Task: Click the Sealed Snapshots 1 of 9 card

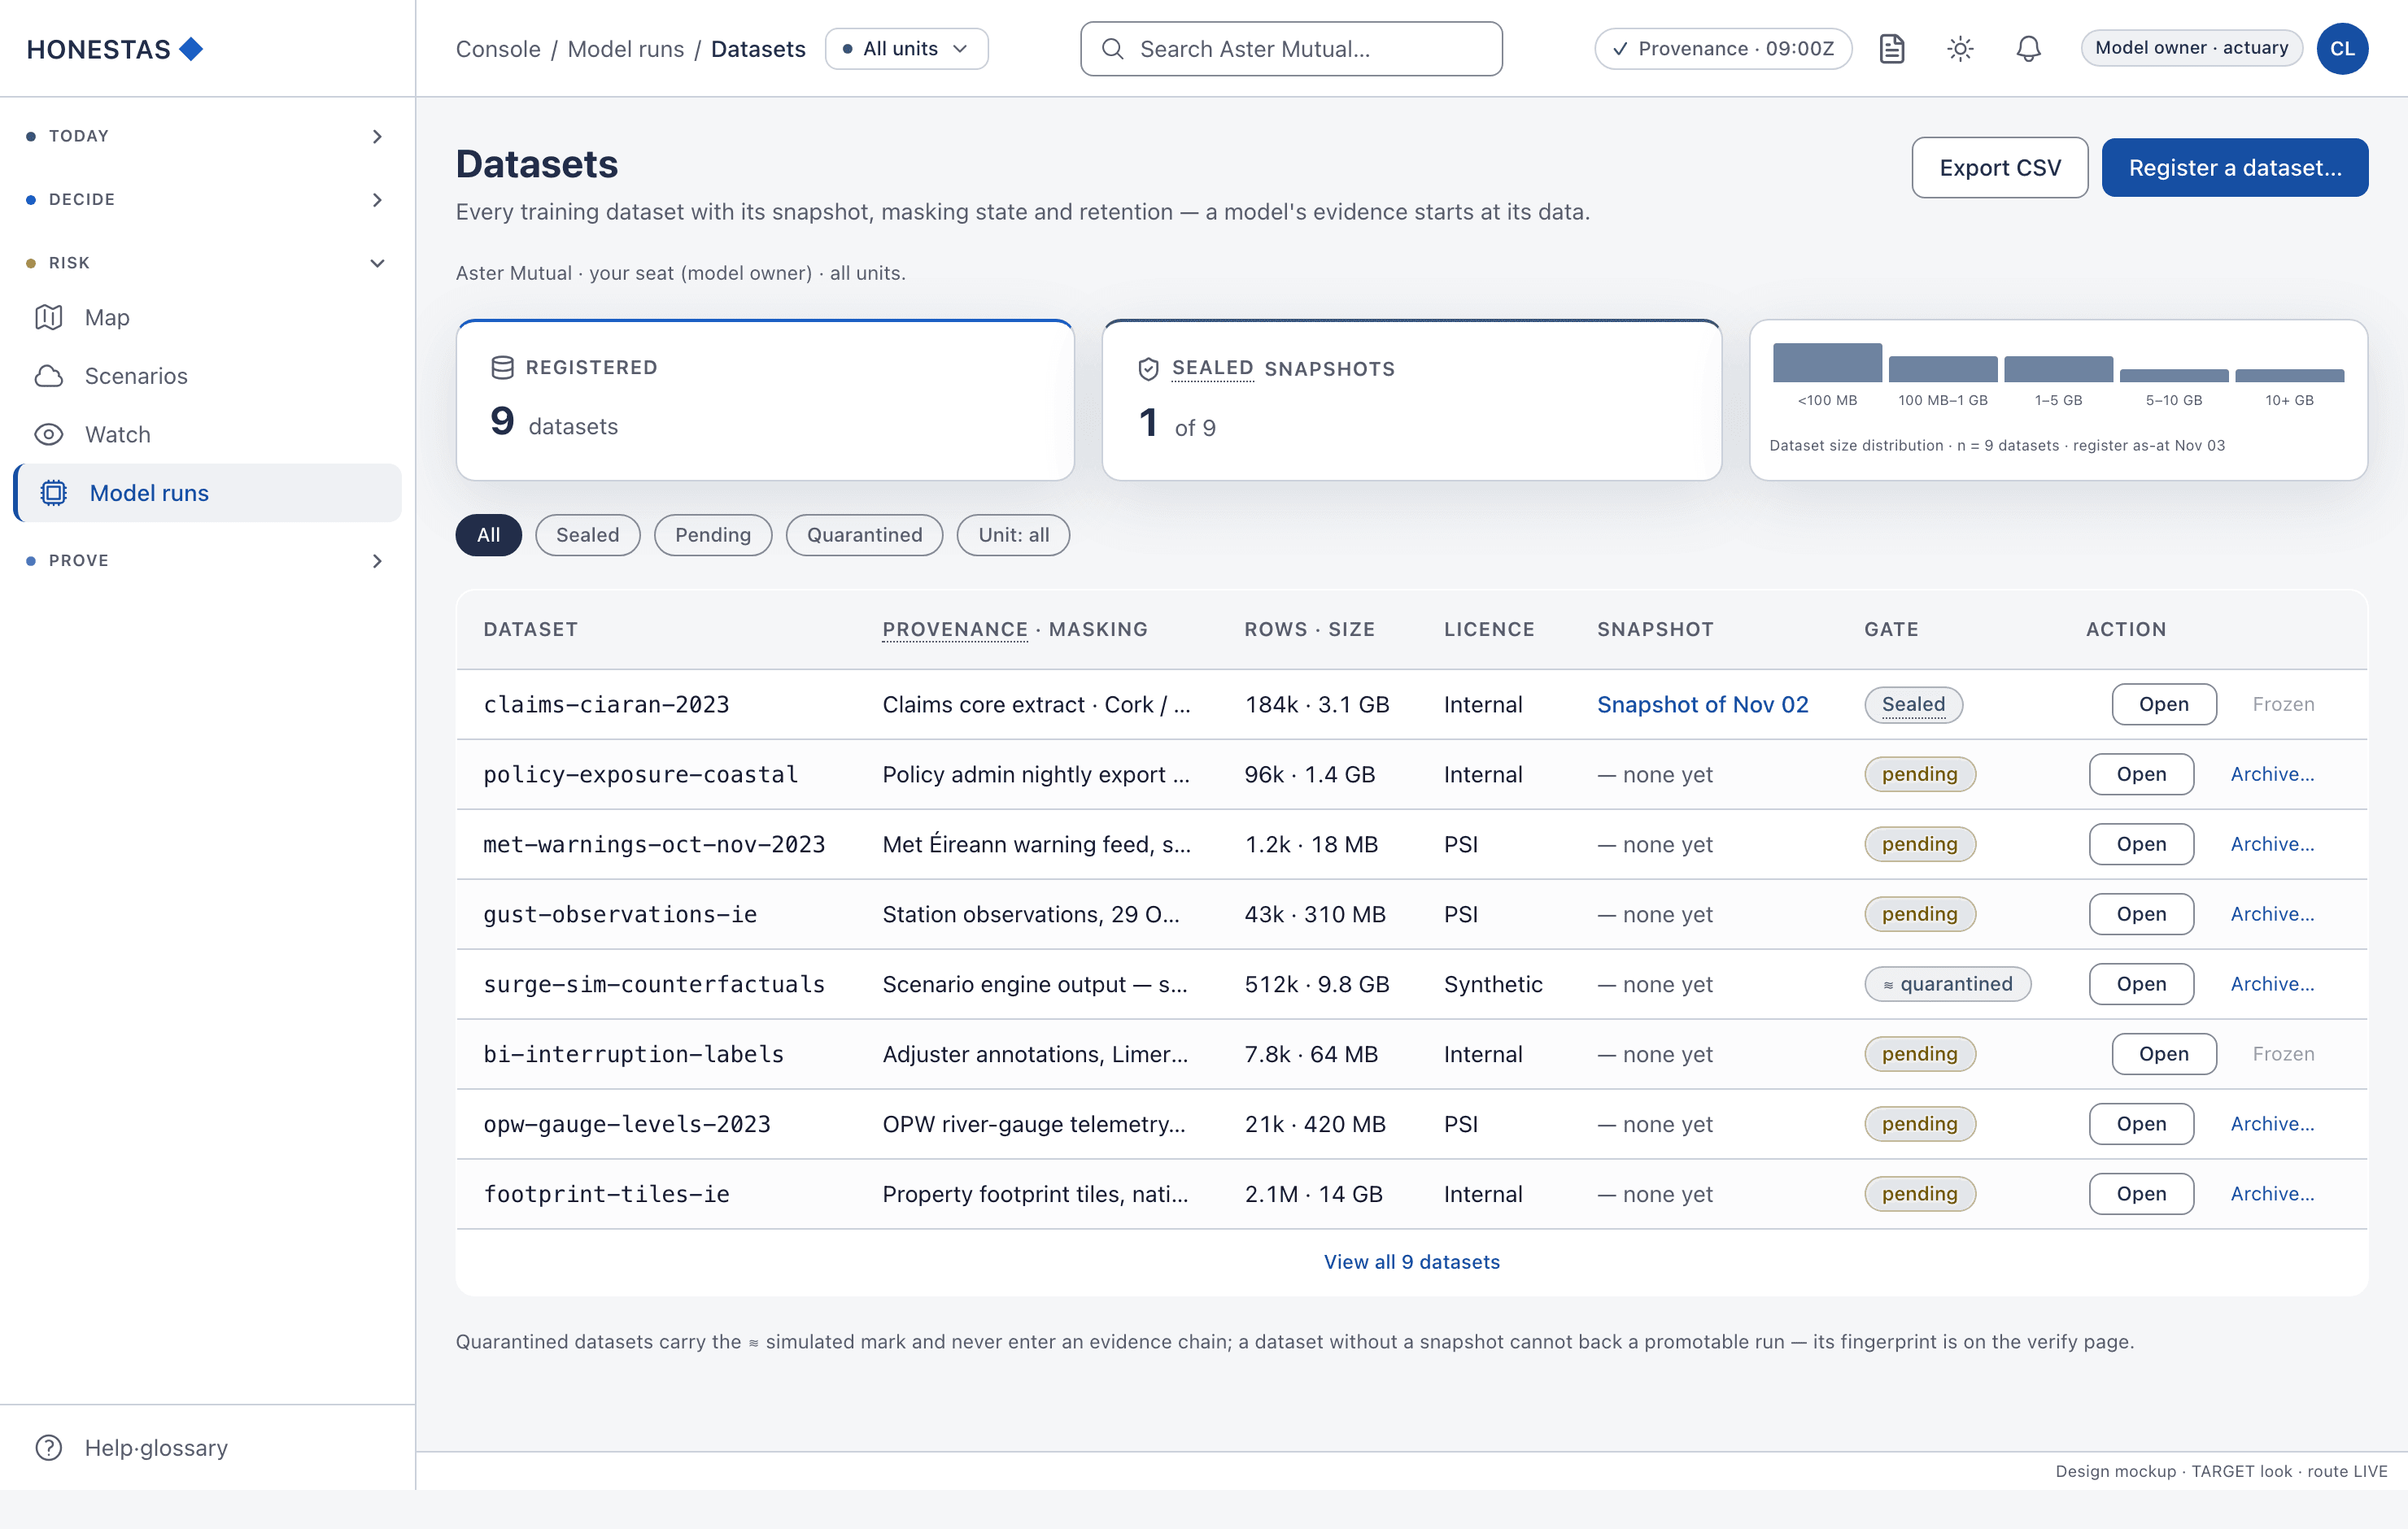Action: point(1411,400)
